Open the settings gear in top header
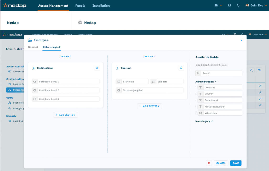This screenshot has height=171, width=269. [x=229, y=6]
